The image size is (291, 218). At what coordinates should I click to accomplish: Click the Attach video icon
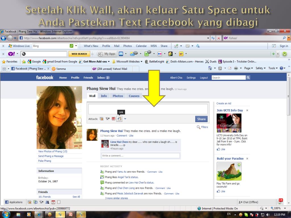107,119
